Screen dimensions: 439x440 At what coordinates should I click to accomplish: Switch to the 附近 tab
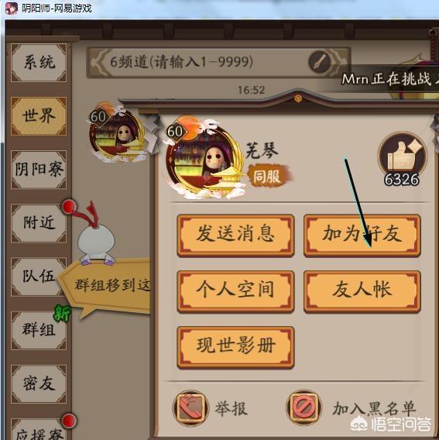pos(39,223)
